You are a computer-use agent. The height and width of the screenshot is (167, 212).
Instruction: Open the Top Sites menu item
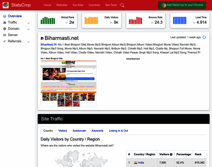click(x=78, y=5)
